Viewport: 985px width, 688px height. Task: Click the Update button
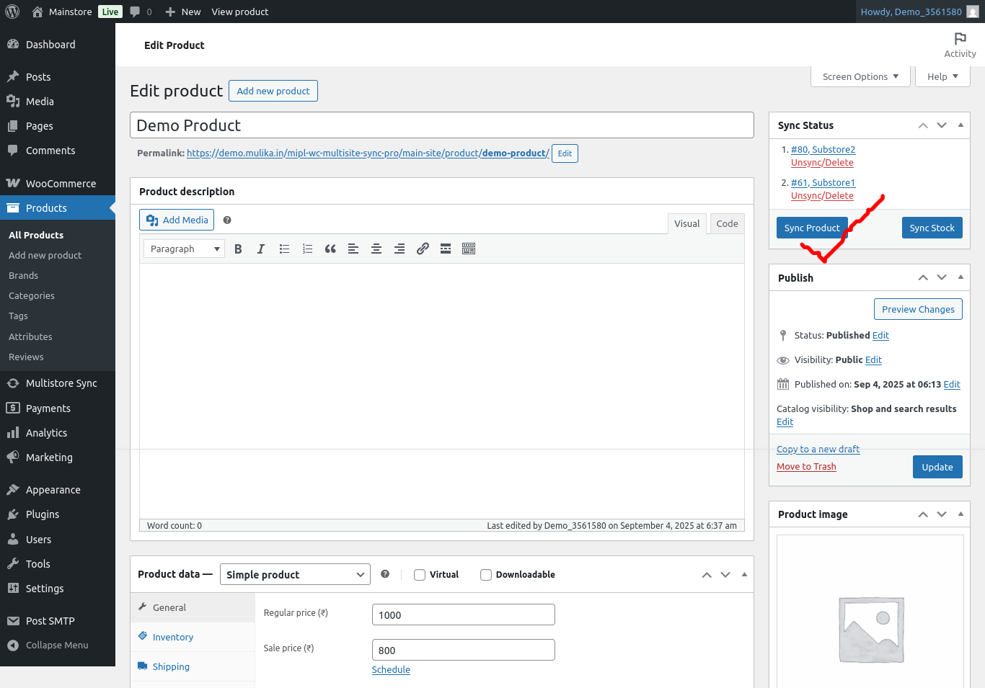pos(937,467)
